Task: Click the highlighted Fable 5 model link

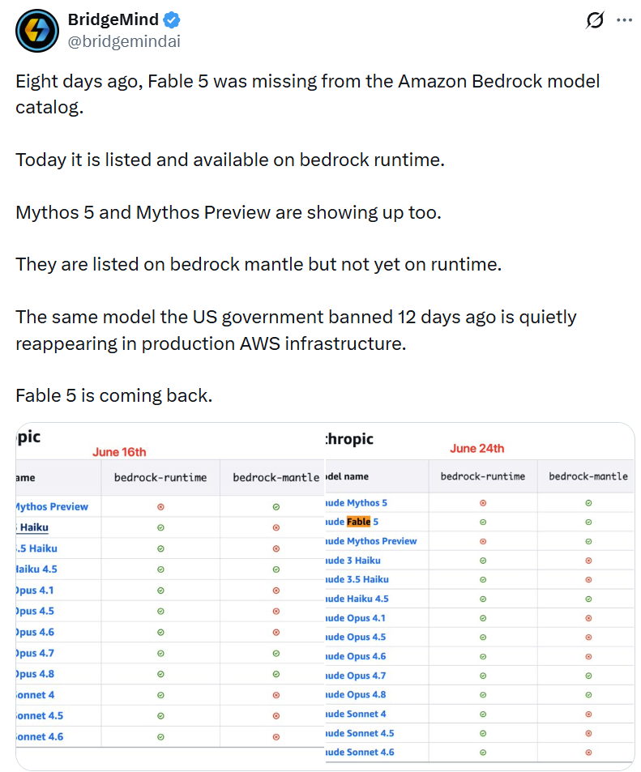Action: point(353,522)
